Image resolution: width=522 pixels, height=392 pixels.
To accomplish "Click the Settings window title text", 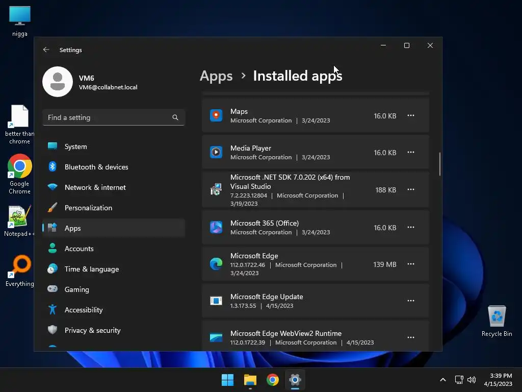I will (70, 50).
